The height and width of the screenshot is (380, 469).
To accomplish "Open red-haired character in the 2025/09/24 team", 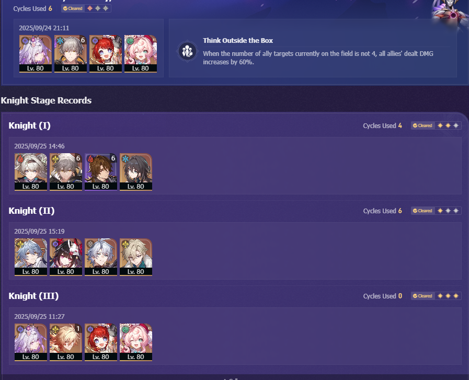I will pyautogui.click(x=106, y=53).
